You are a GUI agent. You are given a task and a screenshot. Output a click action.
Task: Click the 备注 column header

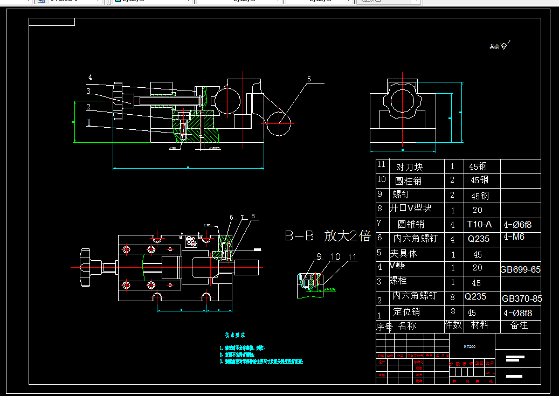(519, 325)
